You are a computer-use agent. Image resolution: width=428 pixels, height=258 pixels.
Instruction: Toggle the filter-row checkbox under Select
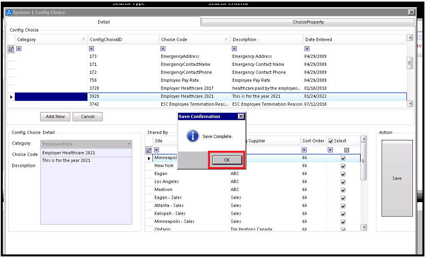347,150
